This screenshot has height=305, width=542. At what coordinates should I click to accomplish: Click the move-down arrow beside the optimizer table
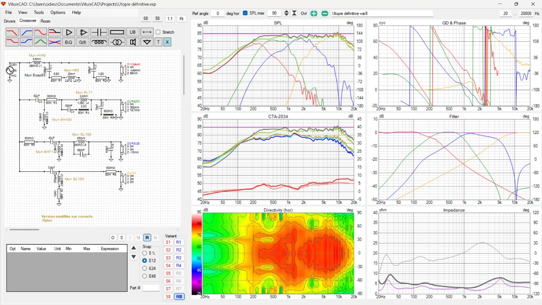[134, 257]
